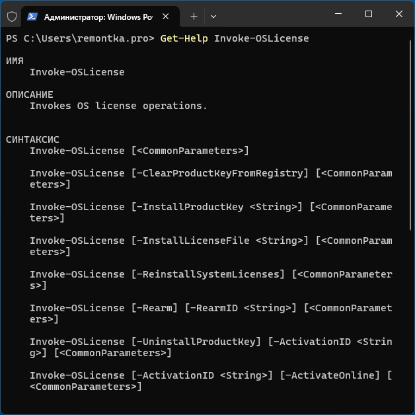Screen dimensions: 415x415
Task: Click the vertical scrollbar thumb
Action: coord(410,135)
